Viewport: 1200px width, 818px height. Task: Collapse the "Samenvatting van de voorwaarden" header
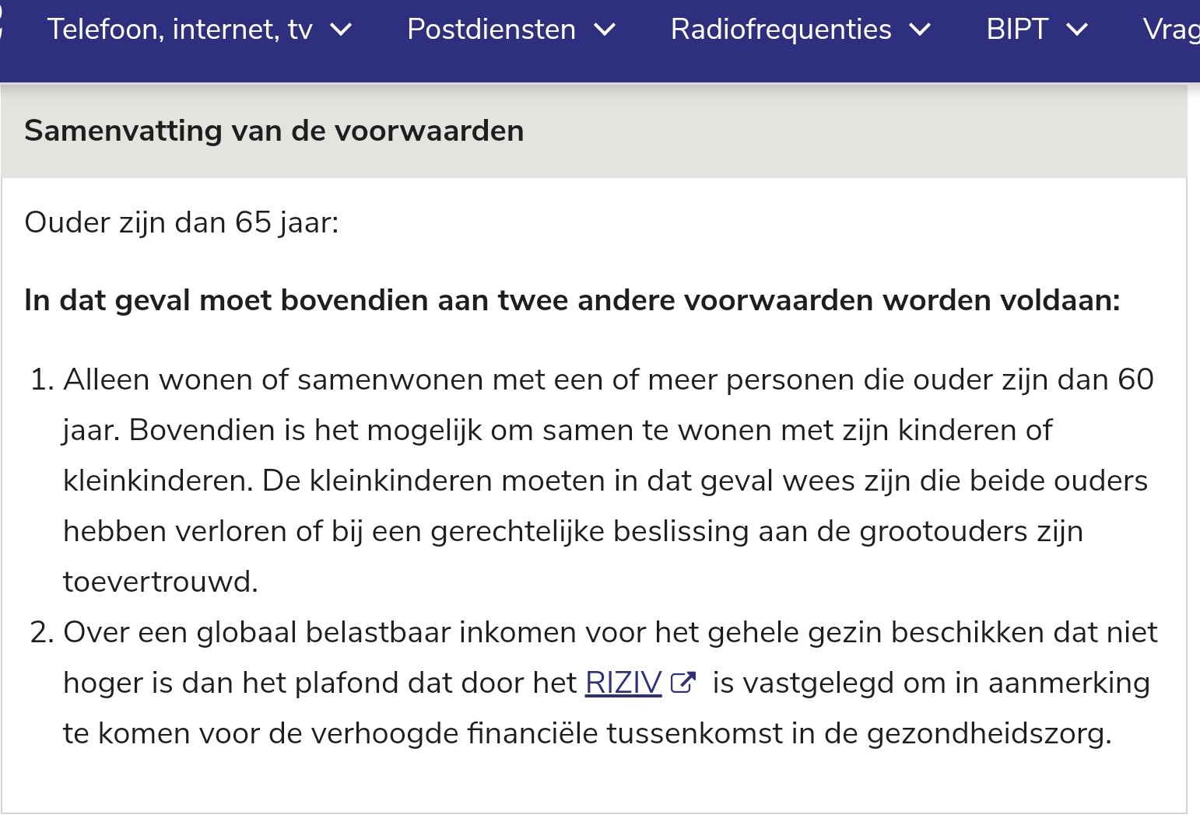[x=274, y=131]
